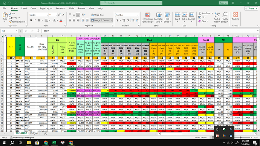Open filter dropdown for column 1 header
260x146 pixels.
point(23,58)
